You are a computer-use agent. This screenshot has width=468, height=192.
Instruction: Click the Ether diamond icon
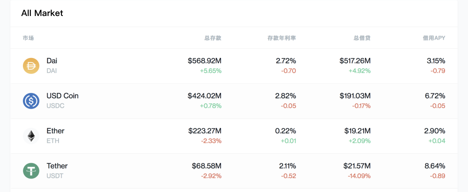[x=31, y=136]
